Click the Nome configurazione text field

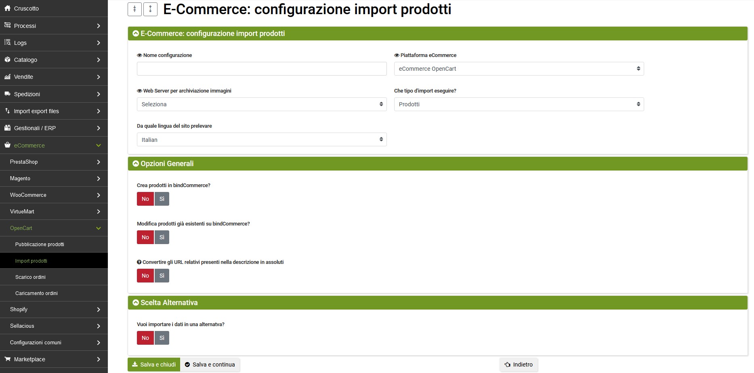(261, 69)
